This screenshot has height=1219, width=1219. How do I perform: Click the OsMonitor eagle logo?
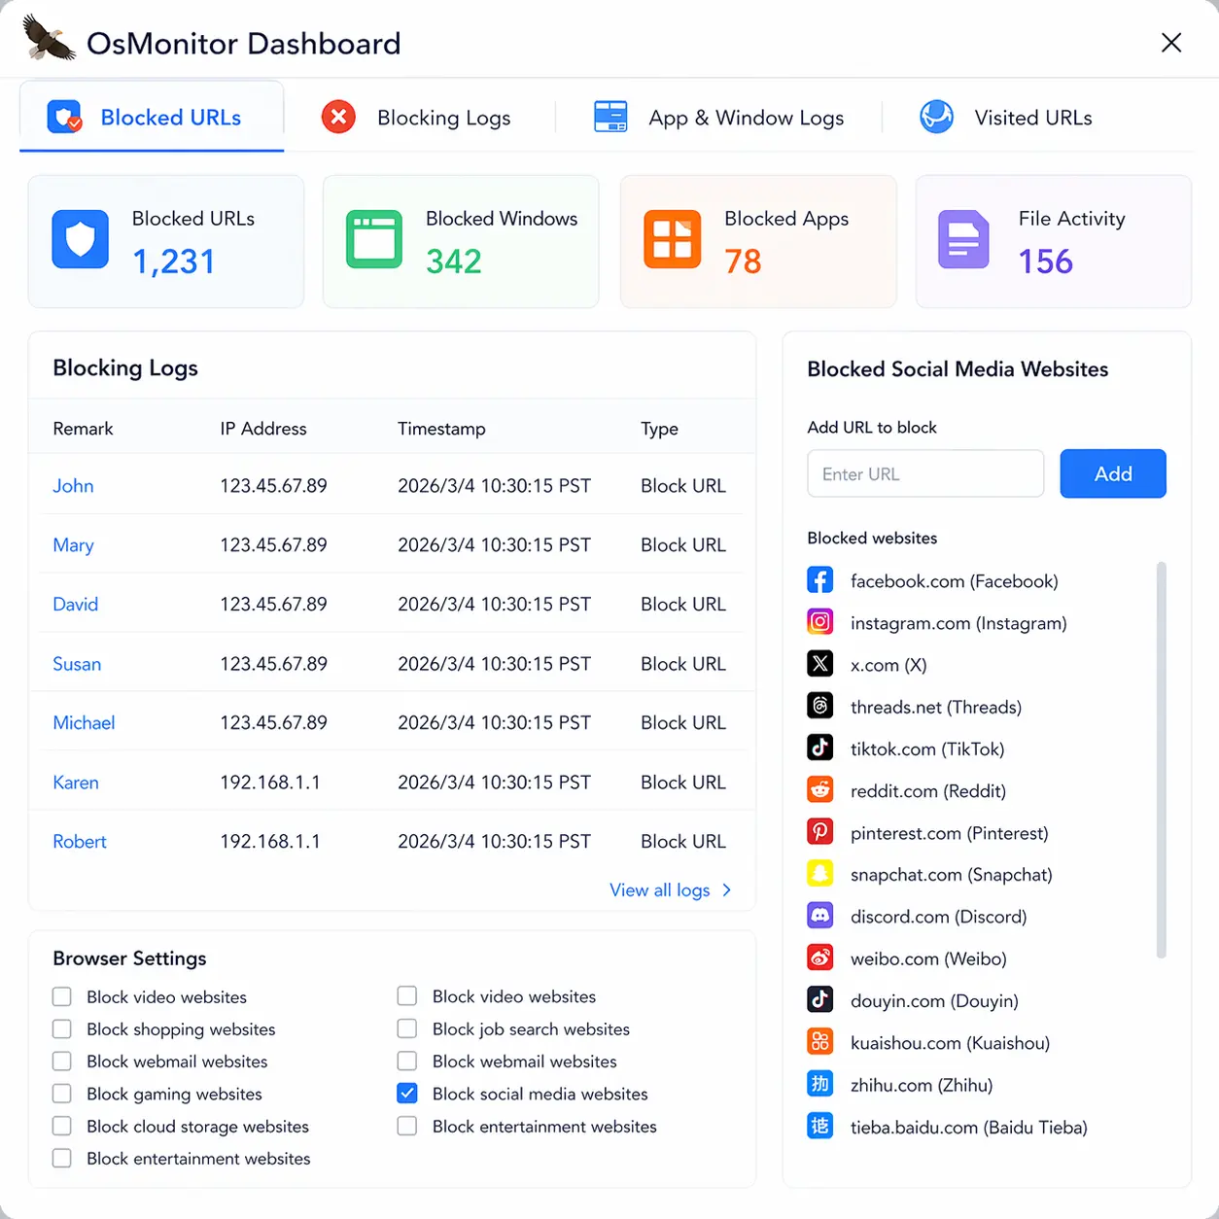tap(49, 39)
